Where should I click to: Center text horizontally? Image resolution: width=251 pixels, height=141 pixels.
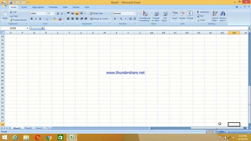(73, 19)
